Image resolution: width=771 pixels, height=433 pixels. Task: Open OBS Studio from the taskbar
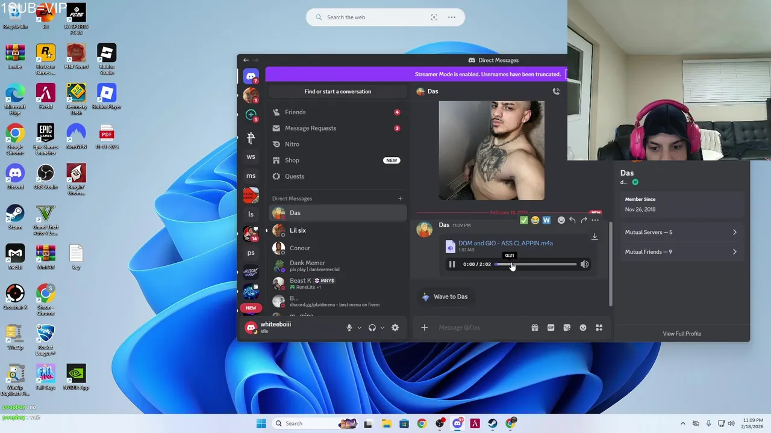440,423
